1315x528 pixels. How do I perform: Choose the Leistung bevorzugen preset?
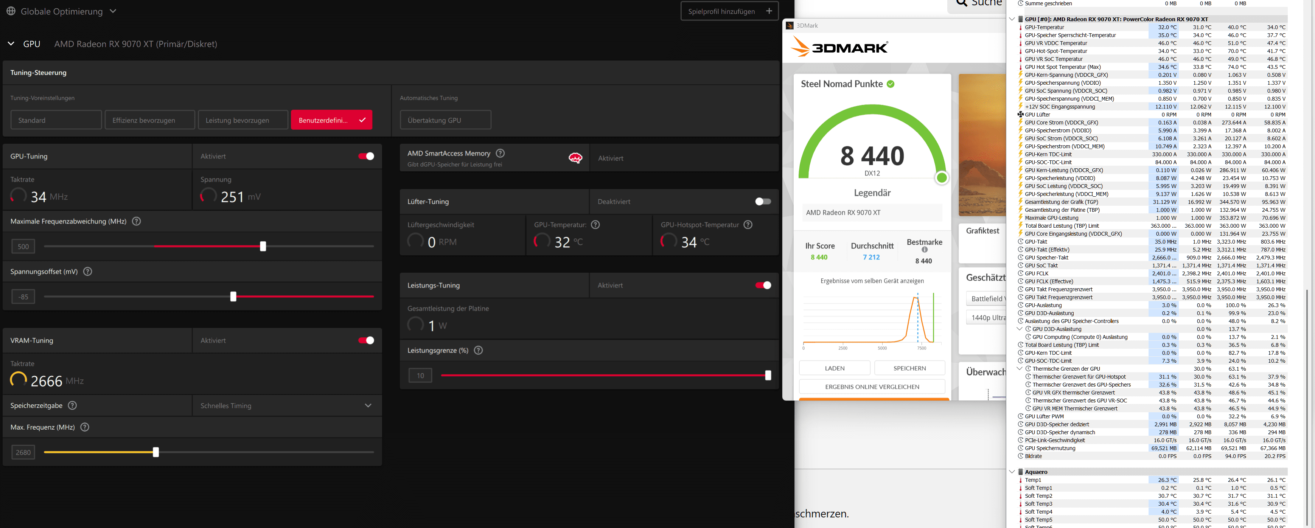click(x=243, y=120)
